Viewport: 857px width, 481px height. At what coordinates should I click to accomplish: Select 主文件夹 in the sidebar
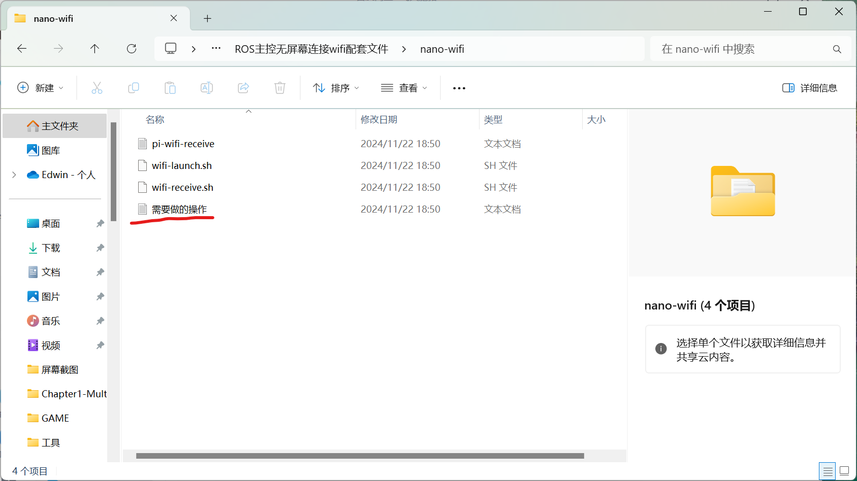pyautogui.click(x=55, y=126)
